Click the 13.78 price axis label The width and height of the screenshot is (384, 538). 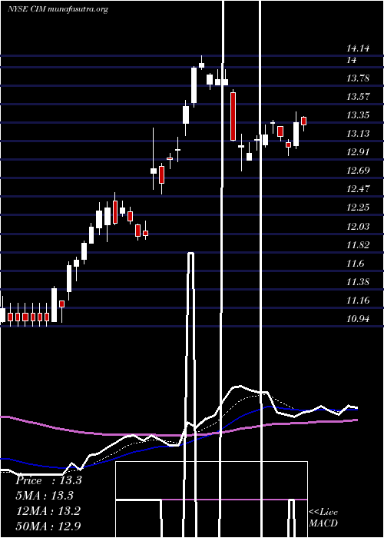358,78
